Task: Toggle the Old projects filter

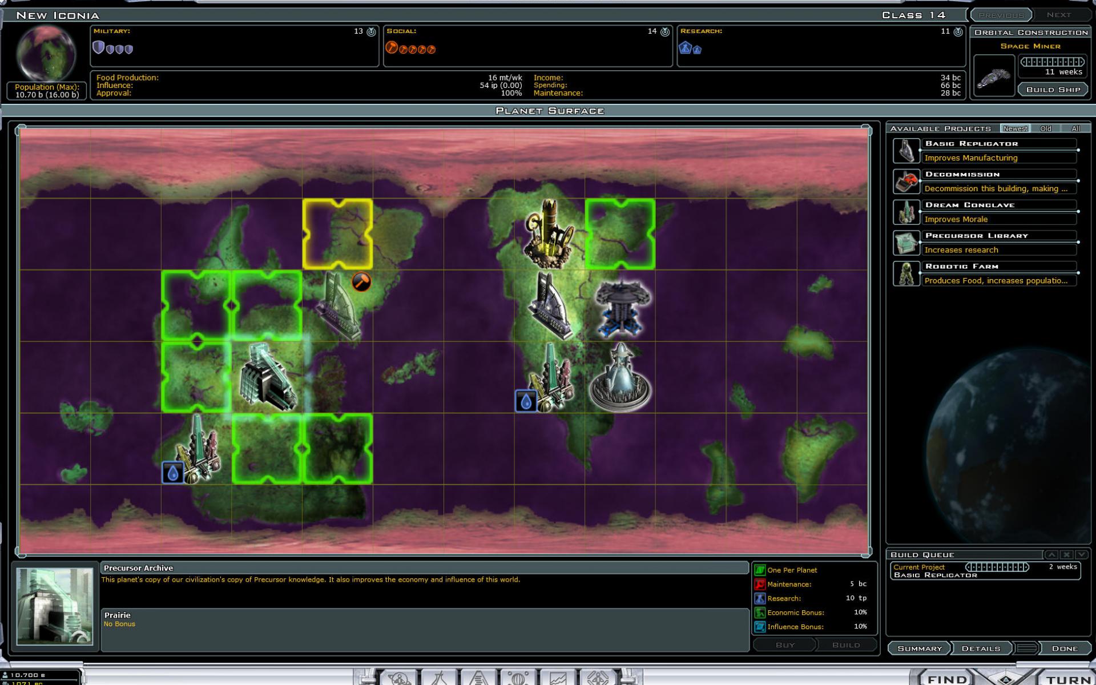Action: pyautogui.click(x=1046, y=128)
